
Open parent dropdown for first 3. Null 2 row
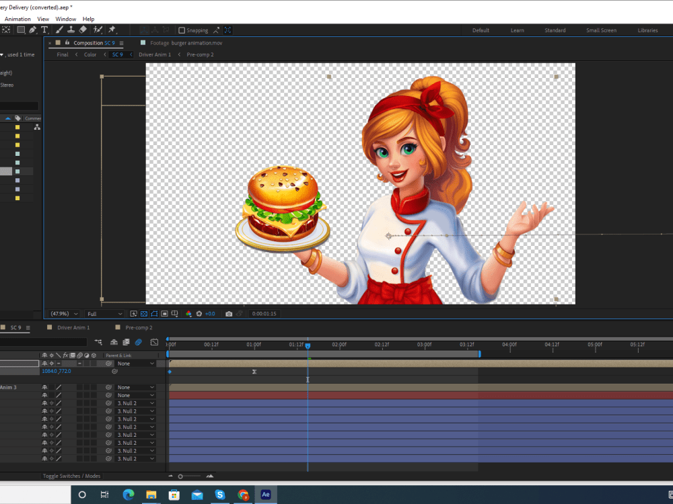tap(135, 403)
